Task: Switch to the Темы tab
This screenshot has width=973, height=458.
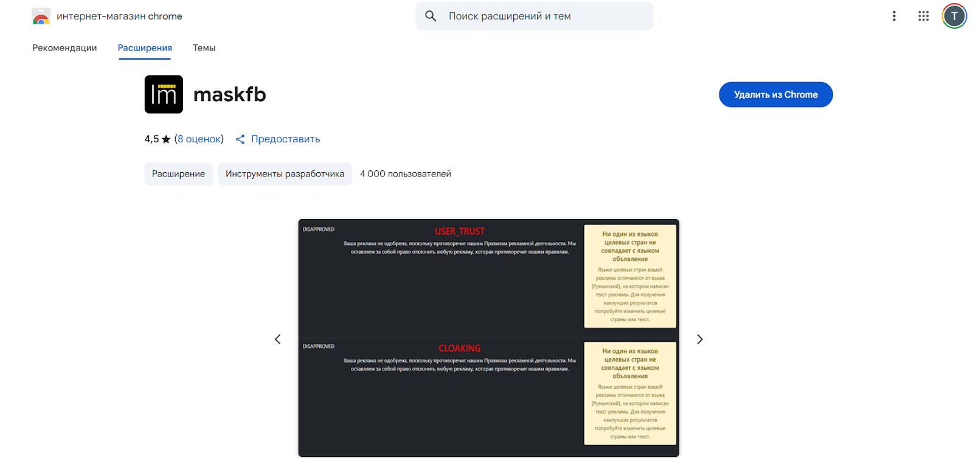Action: pyautogui.click(x=204, y=48)
